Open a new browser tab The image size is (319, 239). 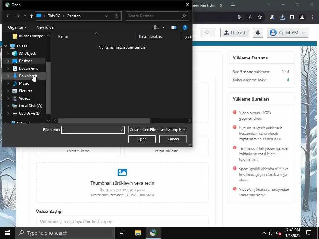233,5
